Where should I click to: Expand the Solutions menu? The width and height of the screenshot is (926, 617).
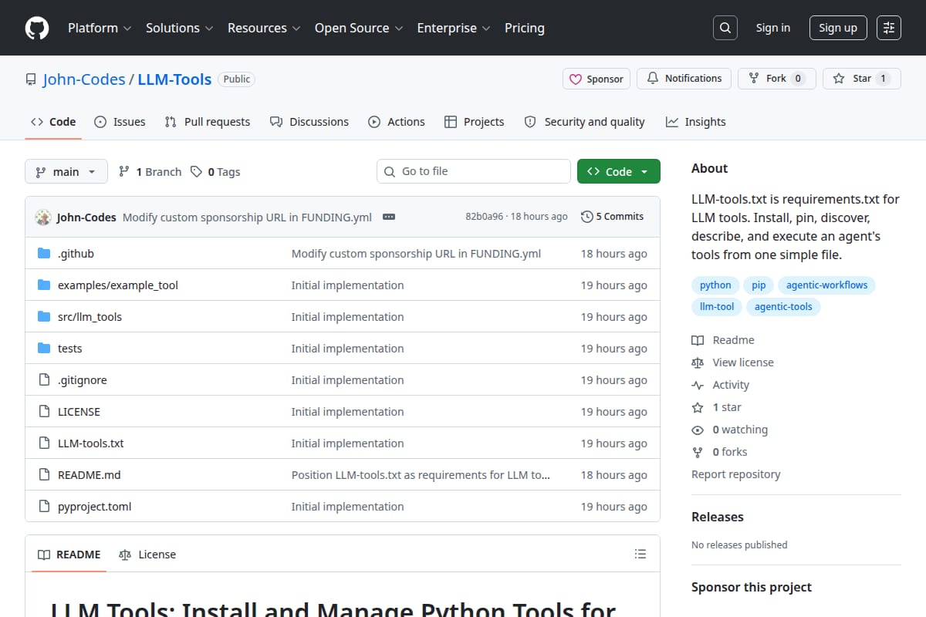pos(179,28)
